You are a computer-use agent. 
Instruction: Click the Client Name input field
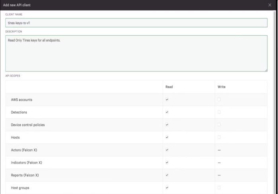coord(136,23)
